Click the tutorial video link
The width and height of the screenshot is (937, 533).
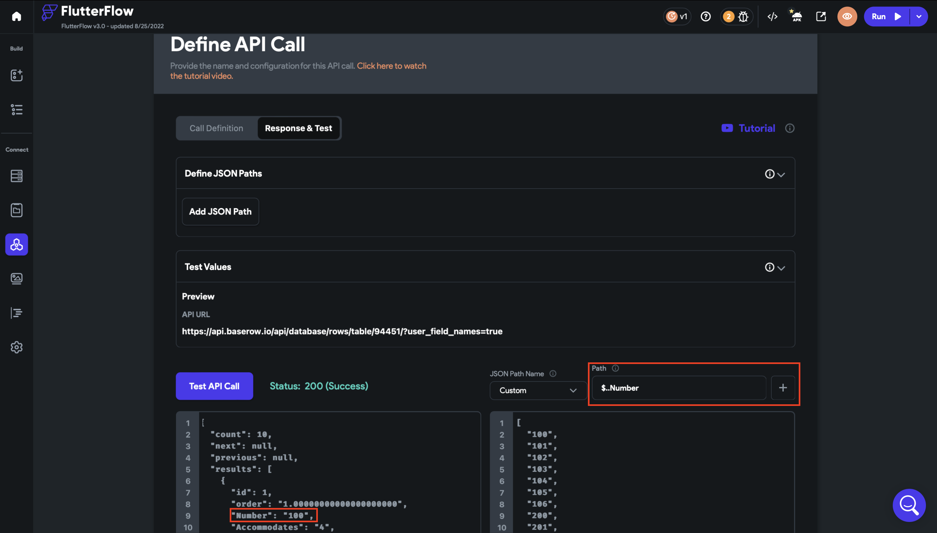[x=391, y=66]
